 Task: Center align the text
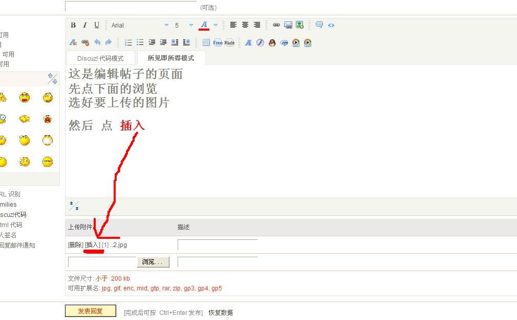tap(245, 25)
